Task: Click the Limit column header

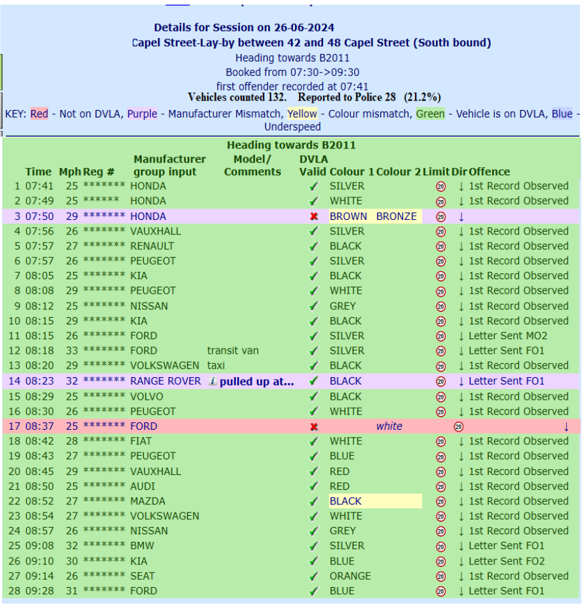Action: pos(436,172)
